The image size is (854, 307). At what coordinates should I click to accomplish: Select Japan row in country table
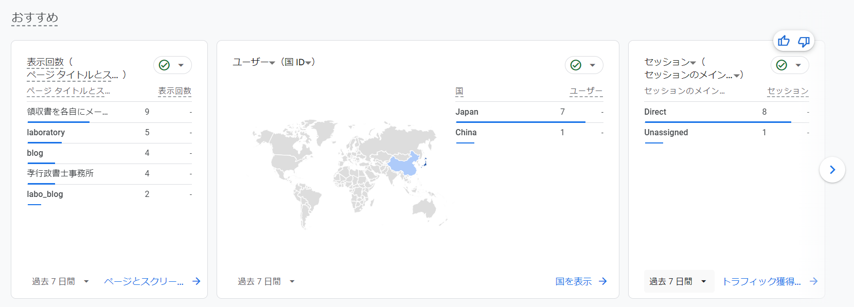click(x=529, y=112)
